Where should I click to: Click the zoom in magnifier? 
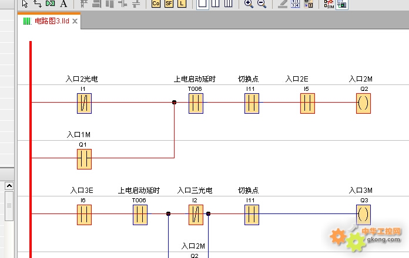(249, 4)
